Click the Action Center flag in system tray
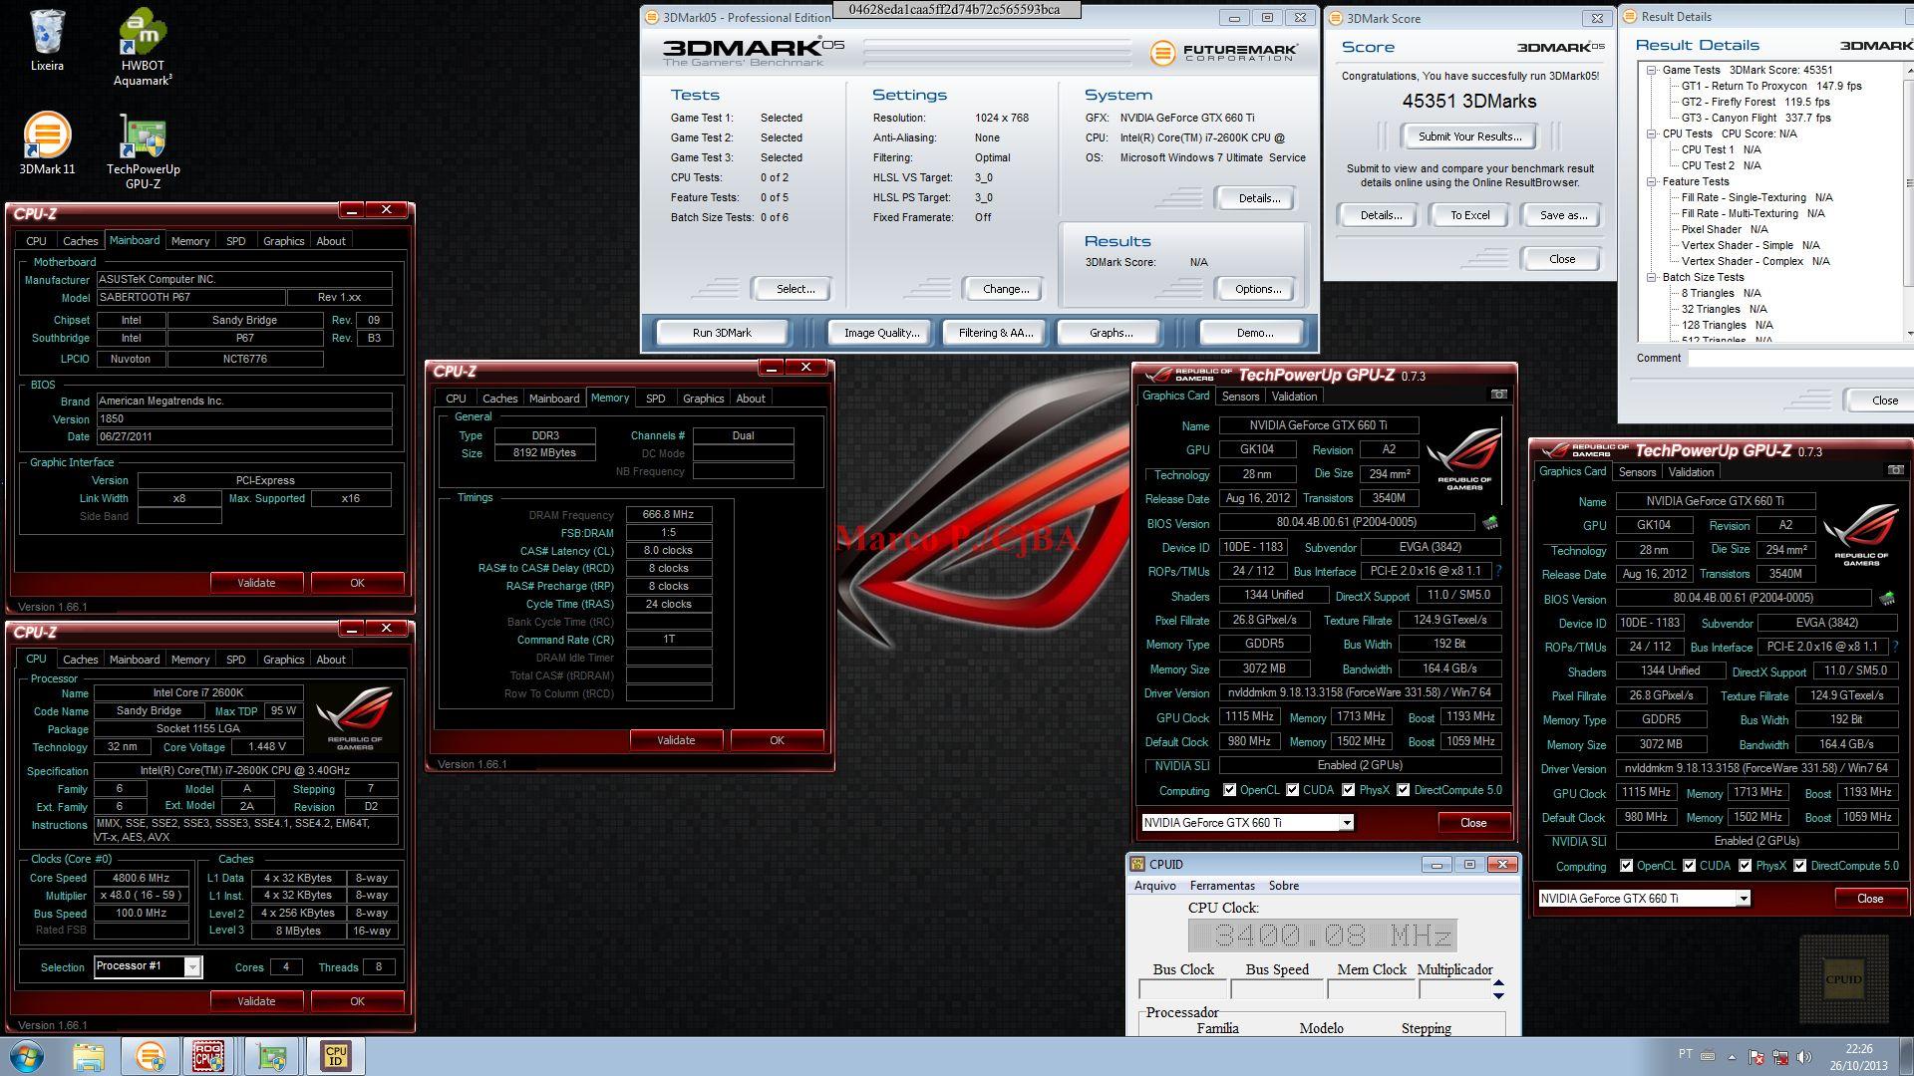Image resolution: width=1914 pixels, height=1076 pixels. click(x=1756, y=1057)
